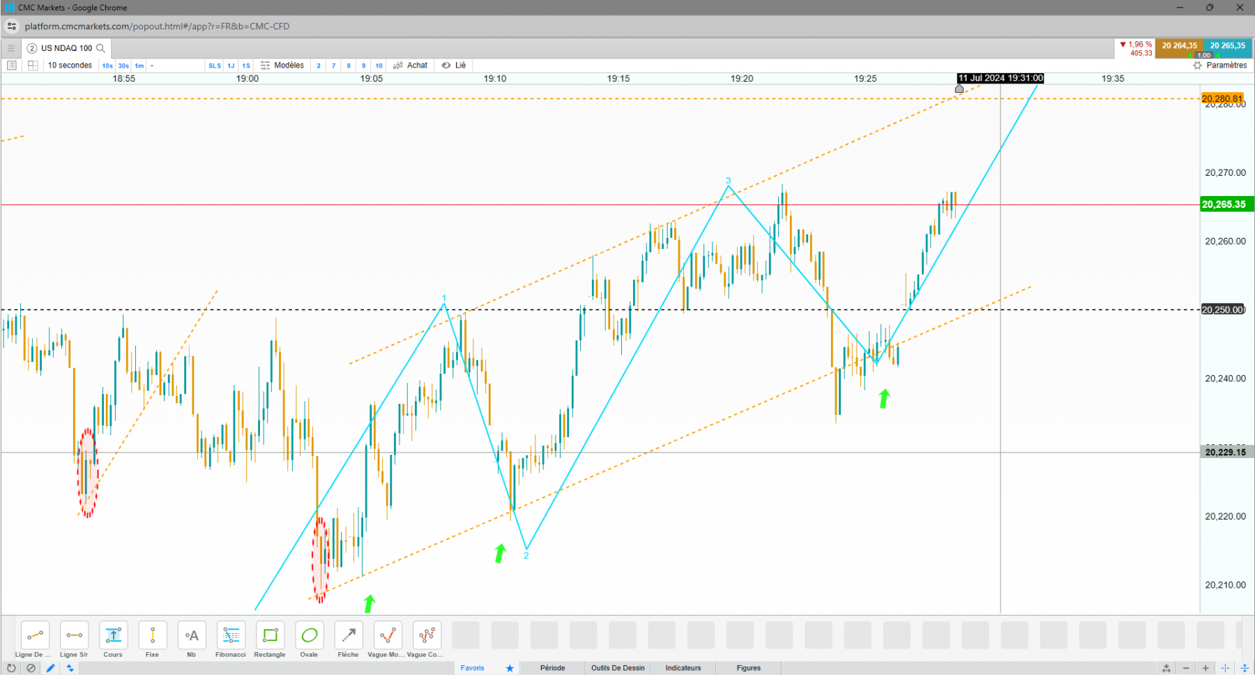
Task: Switch to the 30s interval
Action: pos(123,66)
